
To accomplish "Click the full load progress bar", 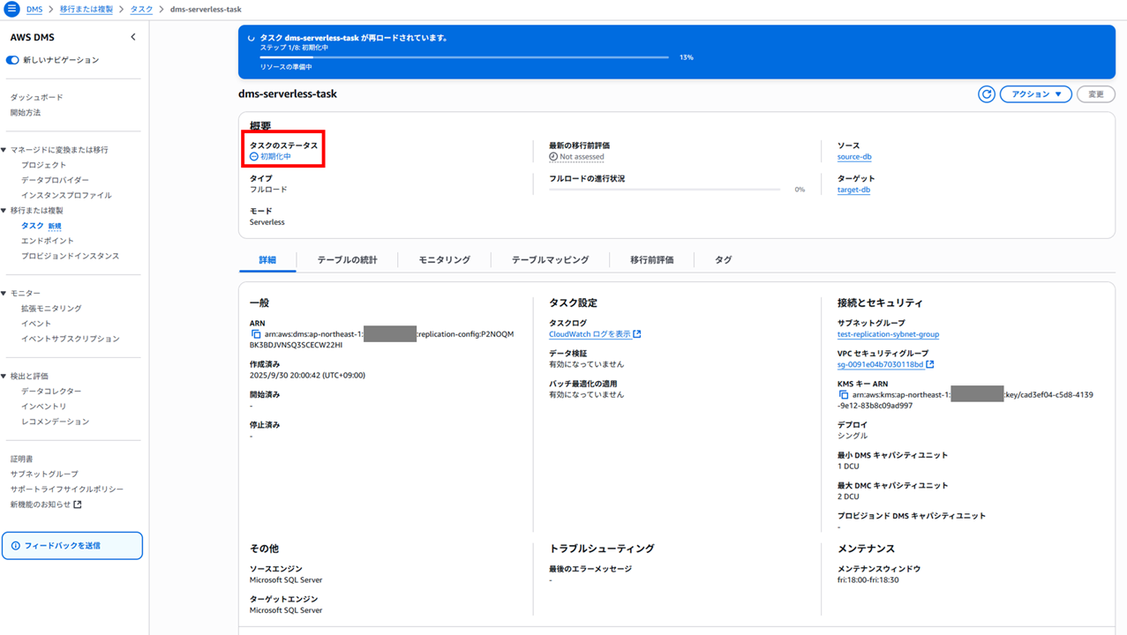I will click(x=664, y=190).
